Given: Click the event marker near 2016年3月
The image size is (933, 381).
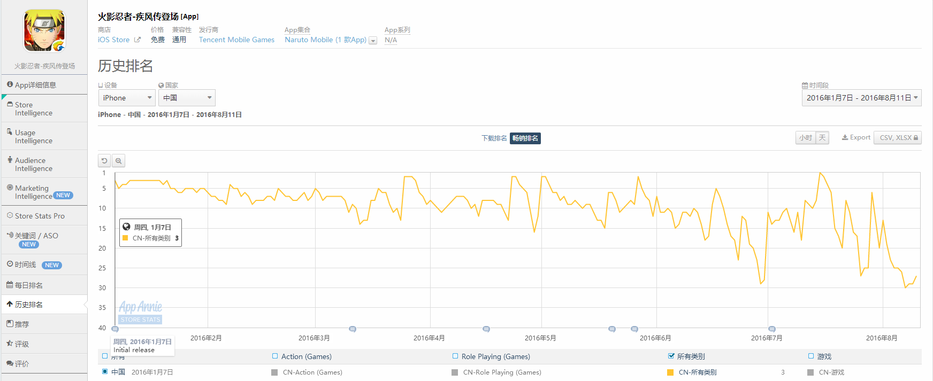Looking at the screenshot, I should coord(353,329).
